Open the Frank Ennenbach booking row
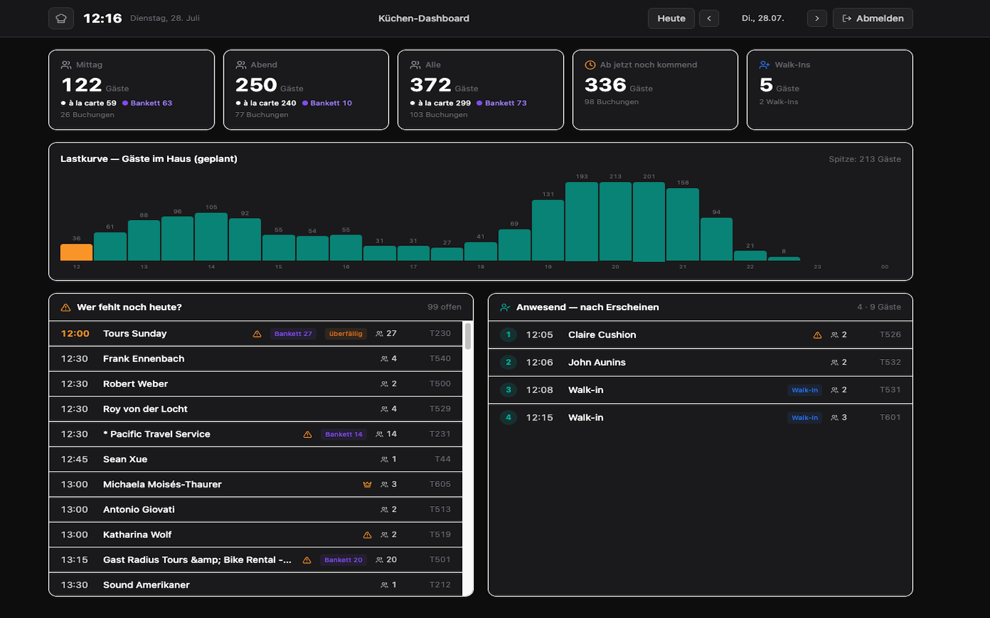Image resolution: width=990 pixels, height=618 pixels. tap(256, 359)
